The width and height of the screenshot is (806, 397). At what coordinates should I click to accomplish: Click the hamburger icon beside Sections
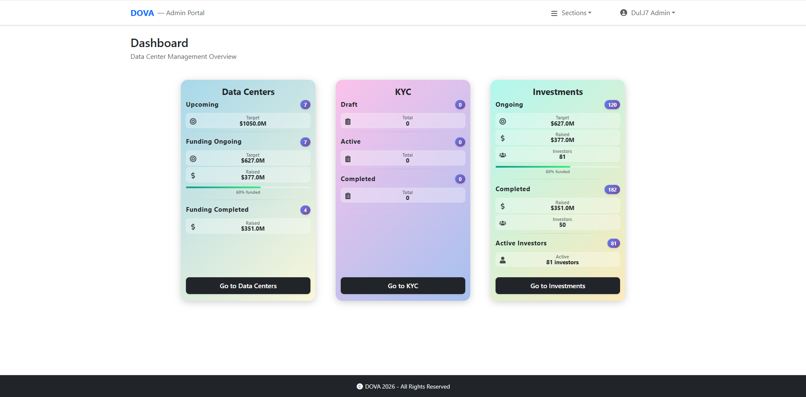[554, 13]
